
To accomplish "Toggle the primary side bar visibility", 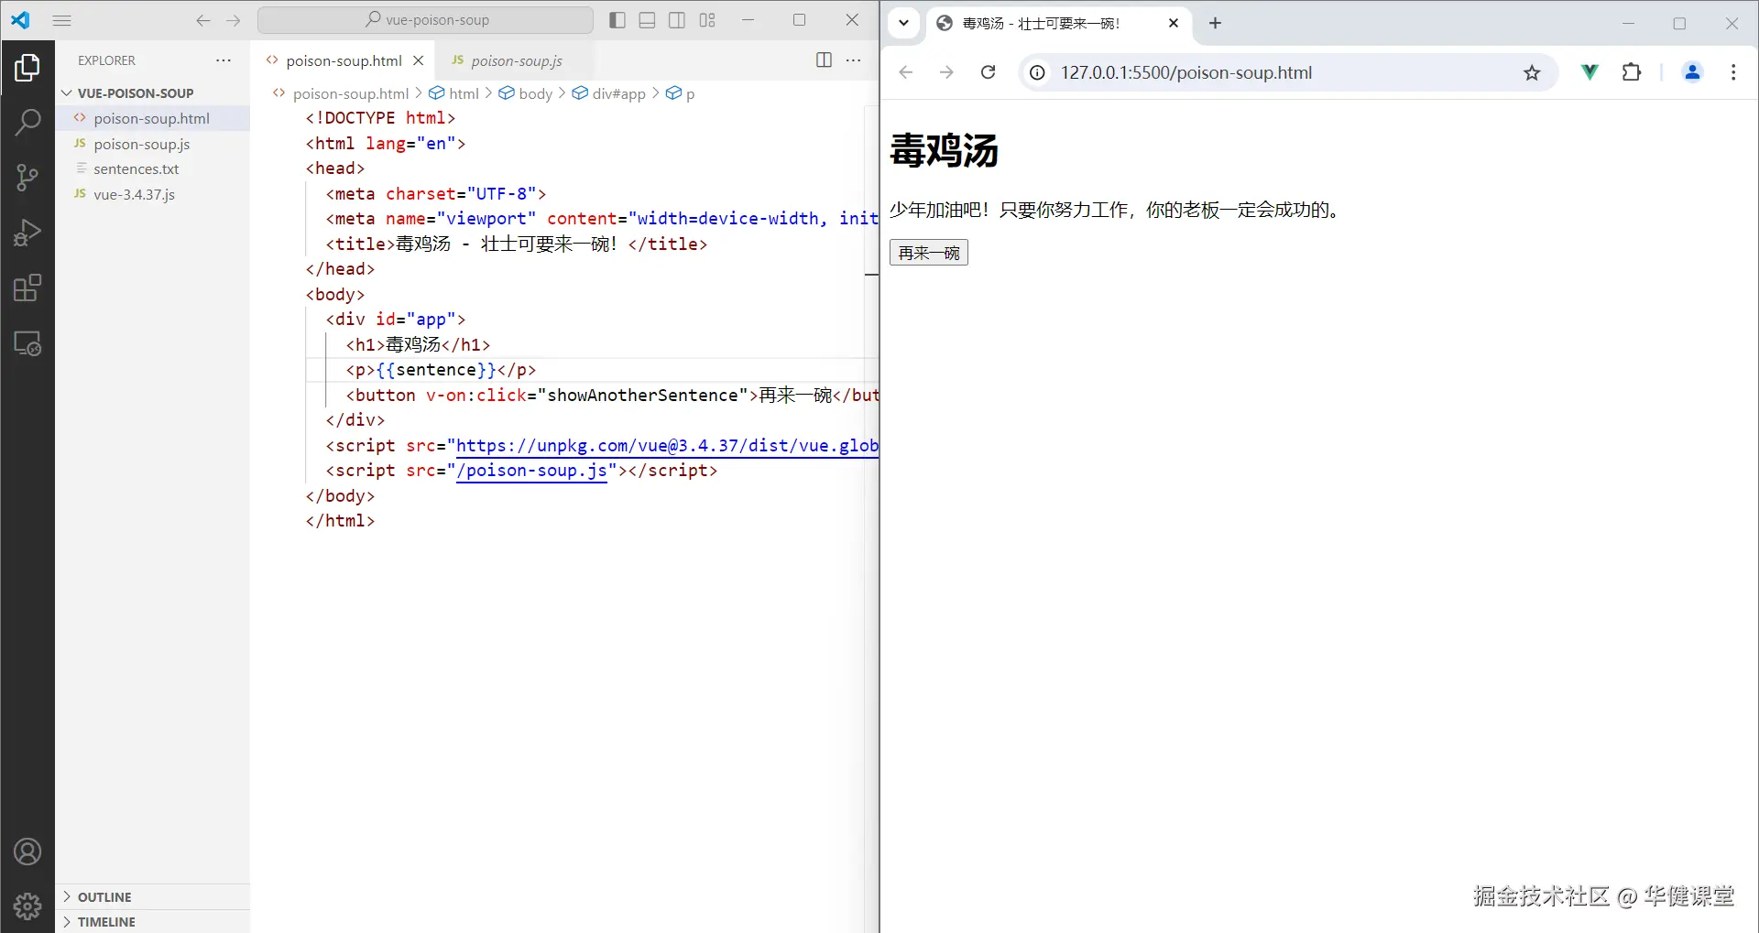I will click(x=617, y=20).
